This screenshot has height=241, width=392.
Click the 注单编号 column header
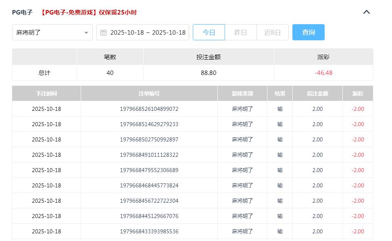148,93
